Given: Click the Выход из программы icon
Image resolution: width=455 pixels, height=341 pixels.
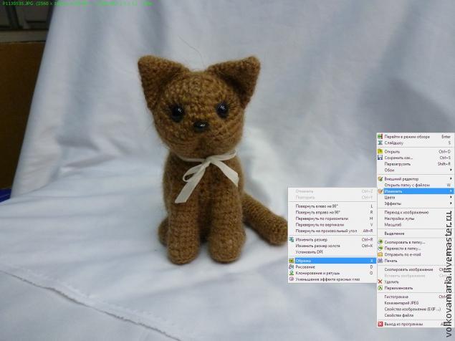Looking at the screenshot, I should point(380,324).
